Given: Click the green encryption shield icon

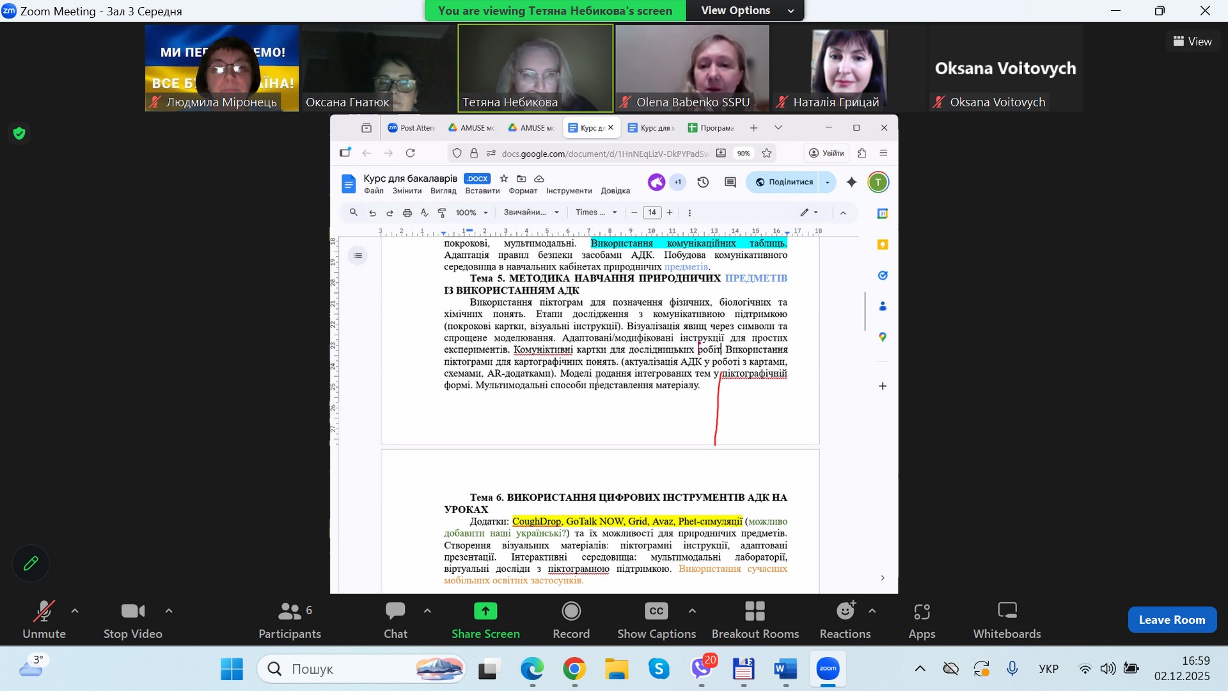Looking at the screenshot, I should 19,133.
